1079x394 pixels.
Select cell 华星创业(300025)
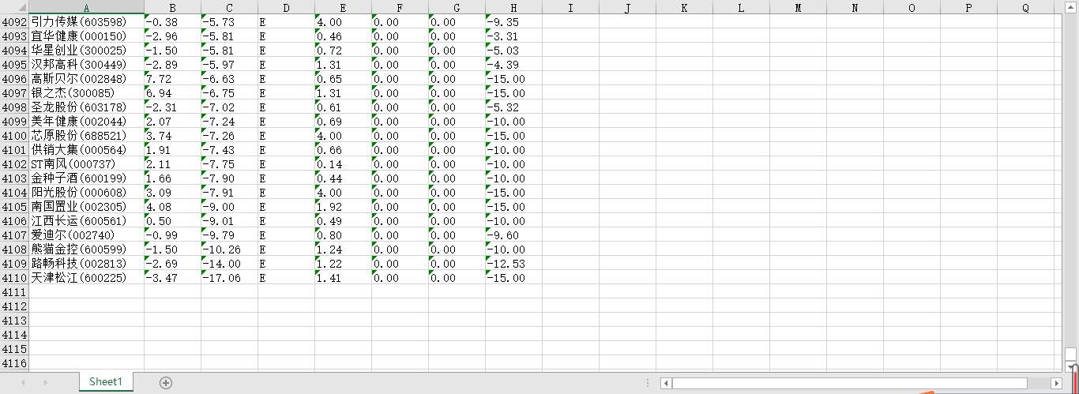pyautogui.click(x=87, y=51)
